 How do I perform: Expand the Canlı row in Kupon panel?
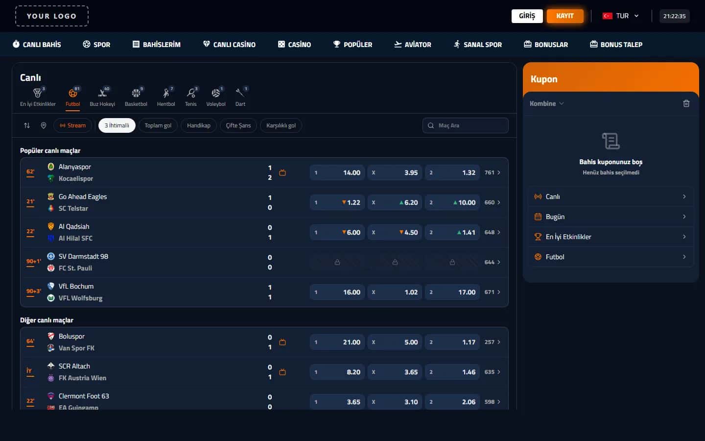tap(611, 196)
